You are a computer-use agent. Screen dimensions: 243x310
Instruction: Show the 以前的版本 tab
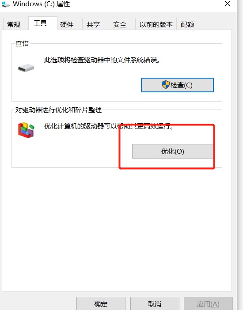click(156, 25)
